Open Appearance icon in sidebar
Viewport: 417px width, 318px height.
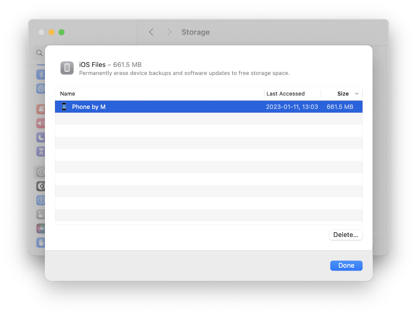[41, 186]
